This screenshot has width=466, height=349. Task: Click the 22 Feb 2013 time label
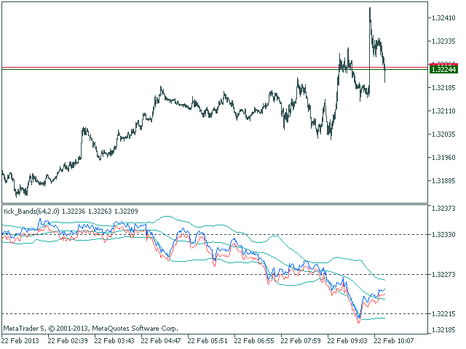[x=20, y=341]
